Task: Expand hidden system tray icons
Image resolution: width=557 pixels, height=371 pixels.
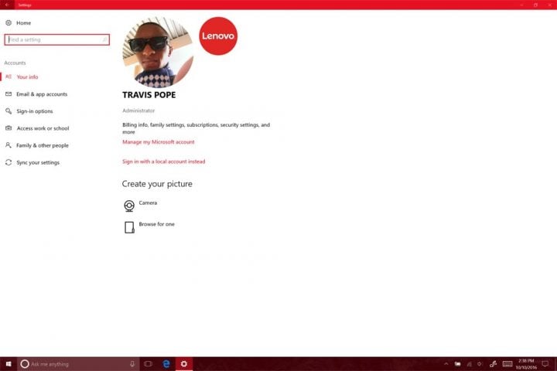Action: [446, 364]
